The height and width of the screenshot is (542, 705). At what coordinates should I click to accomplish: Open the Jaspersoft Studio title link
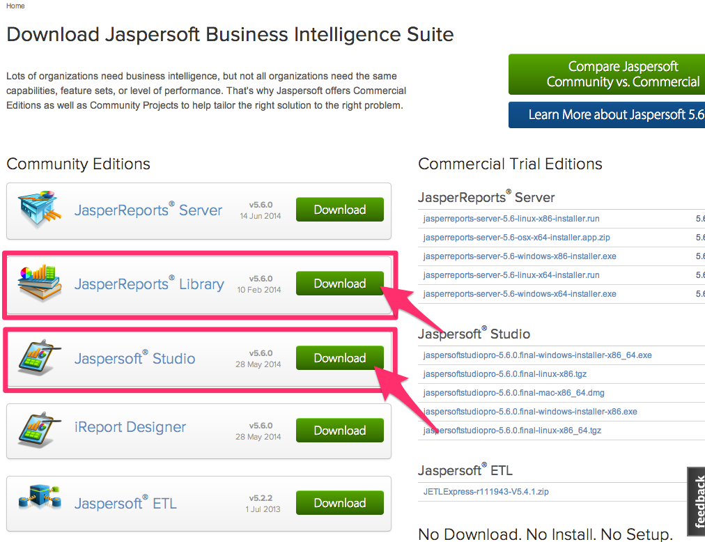tap(134, 359)
